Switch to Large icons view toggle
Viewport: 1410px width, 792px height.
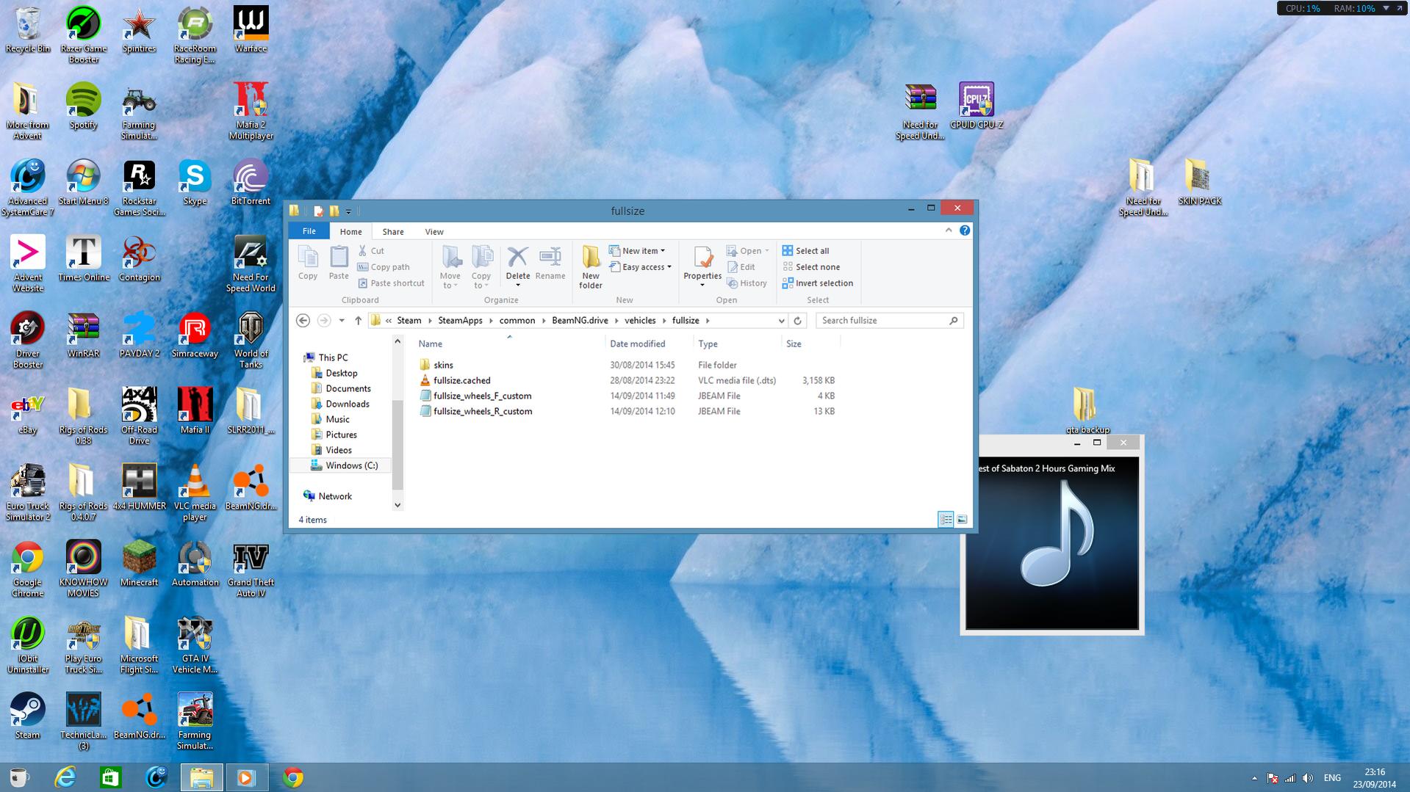[962, 520]
